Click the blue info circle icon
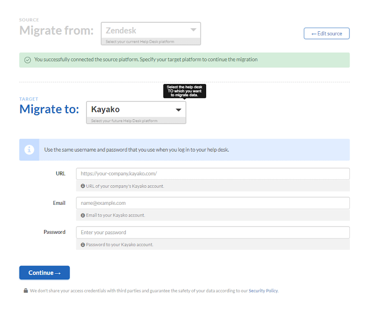The image size is (368, 315). (29, 150)
